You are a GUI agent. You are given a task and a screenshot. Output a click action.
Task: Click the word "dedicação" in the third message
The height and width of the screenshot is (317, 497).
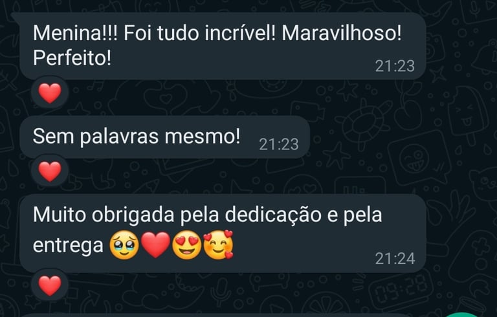[x=272, y=215]
